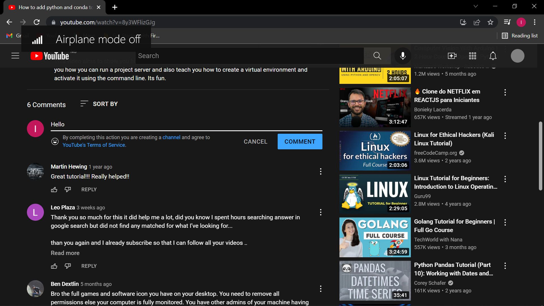The height and width of the screenshot is (306, 544).
Task: Dislike Martin Hewing's comment
Action: point(68,190)
